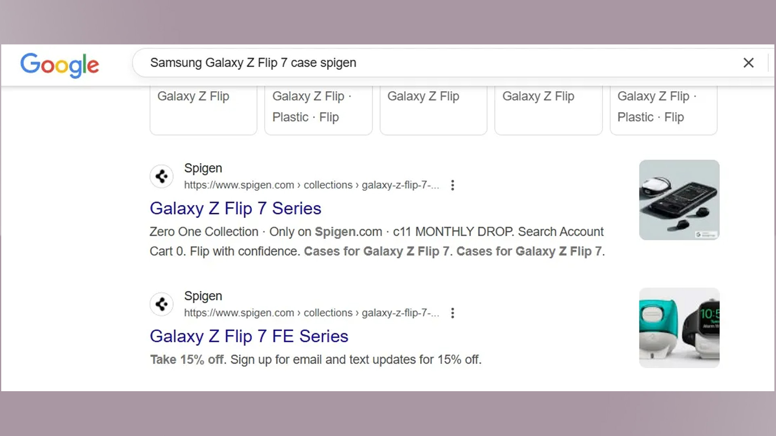Screen dimensions: 776x436
Task: Select the third Galaxy Z Flip product card
Action: pyautogui.click(x=434, y=110)
